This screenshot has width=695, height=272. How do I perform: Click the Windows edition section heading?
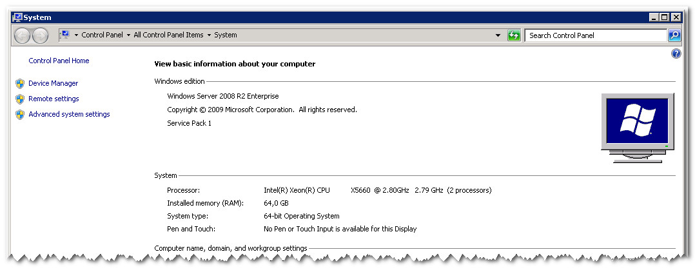click(179, 81)
